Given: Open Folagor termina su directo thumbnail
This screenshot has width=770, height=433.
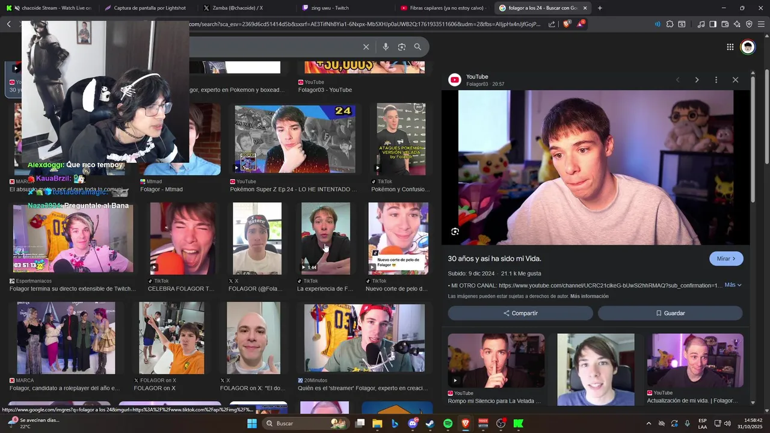Looking at the screenshot, I should click(x=73, y=239).
